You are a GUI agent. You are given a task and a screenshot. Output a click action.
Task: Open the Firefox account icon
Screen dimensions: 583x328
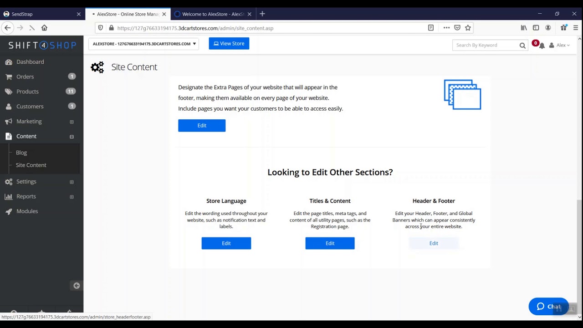[x=548, y=28]
